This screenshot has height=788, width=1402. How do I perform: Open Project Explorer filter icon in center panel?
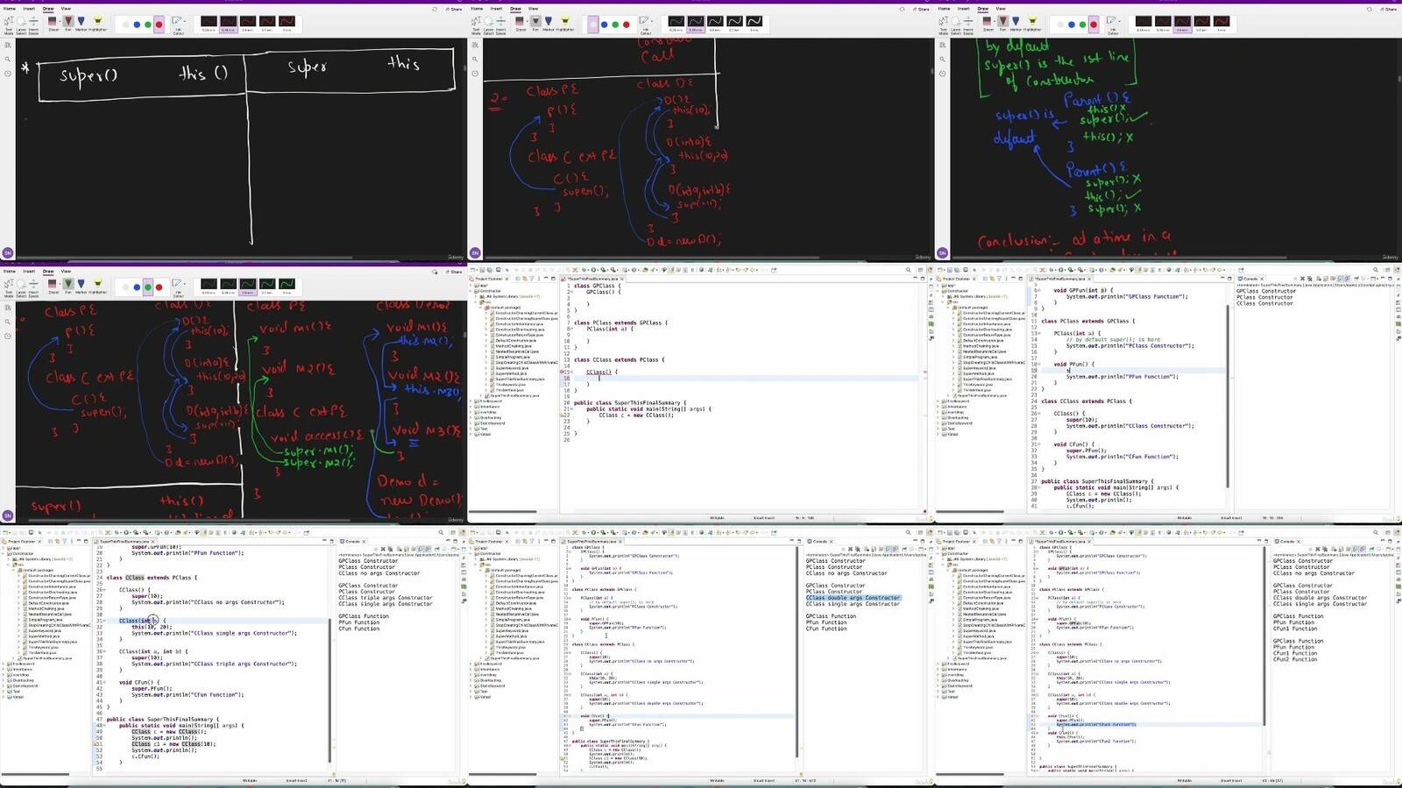[x=532, y=279]
